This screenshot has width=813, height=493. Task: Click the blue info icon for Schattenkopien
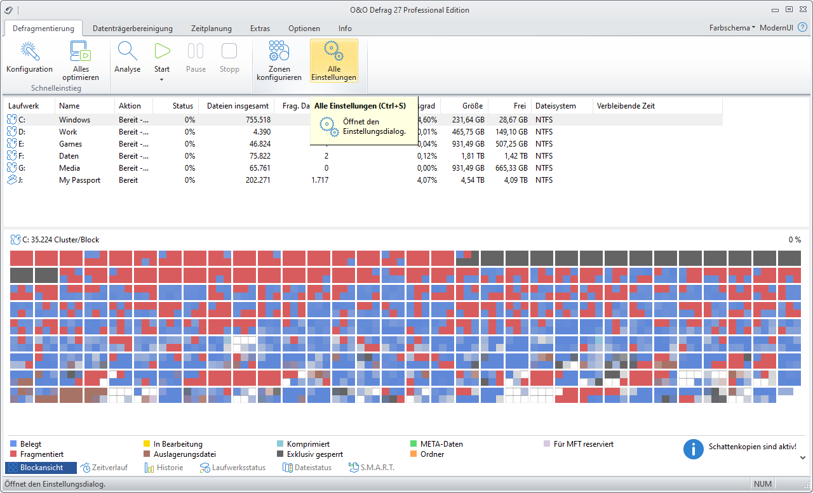coord(694,449)
